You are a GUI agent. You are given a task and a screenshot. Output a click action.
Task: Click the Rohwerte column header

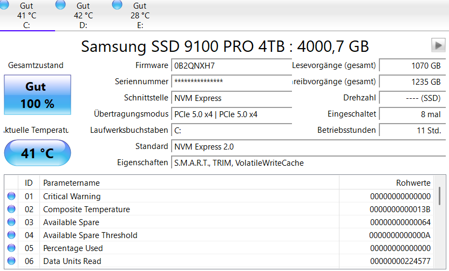[x=386, y=183]
